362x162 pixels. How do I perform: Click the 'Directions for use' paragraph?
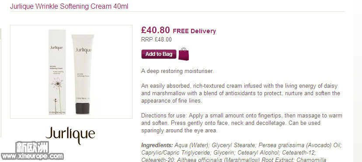(242, 123)
